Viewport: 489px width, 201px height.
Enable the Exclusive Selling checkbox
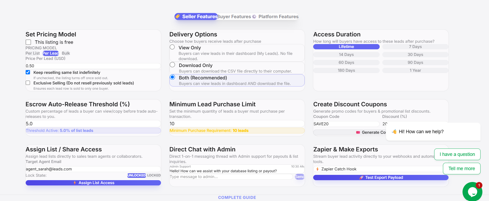(28, 83)
